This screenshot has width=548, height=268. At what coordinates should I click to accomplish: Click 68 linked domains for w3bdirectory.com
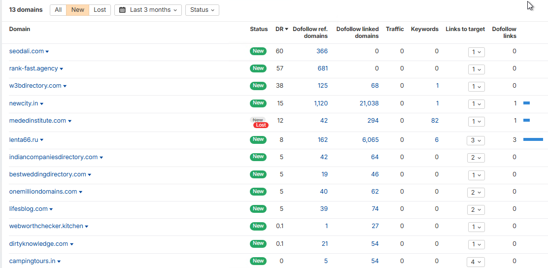[375, 86]
